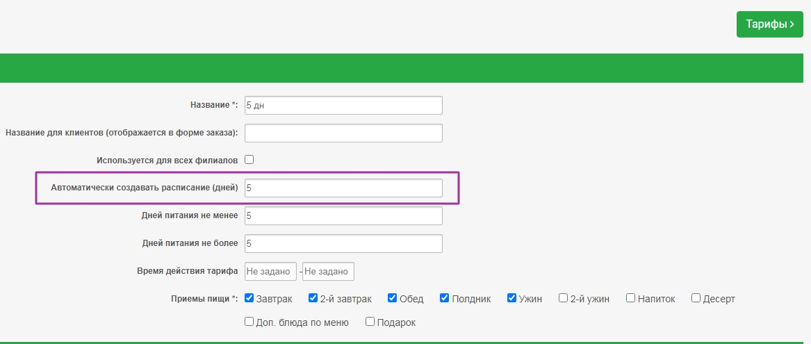Set tariff end time field

[328, 271]
